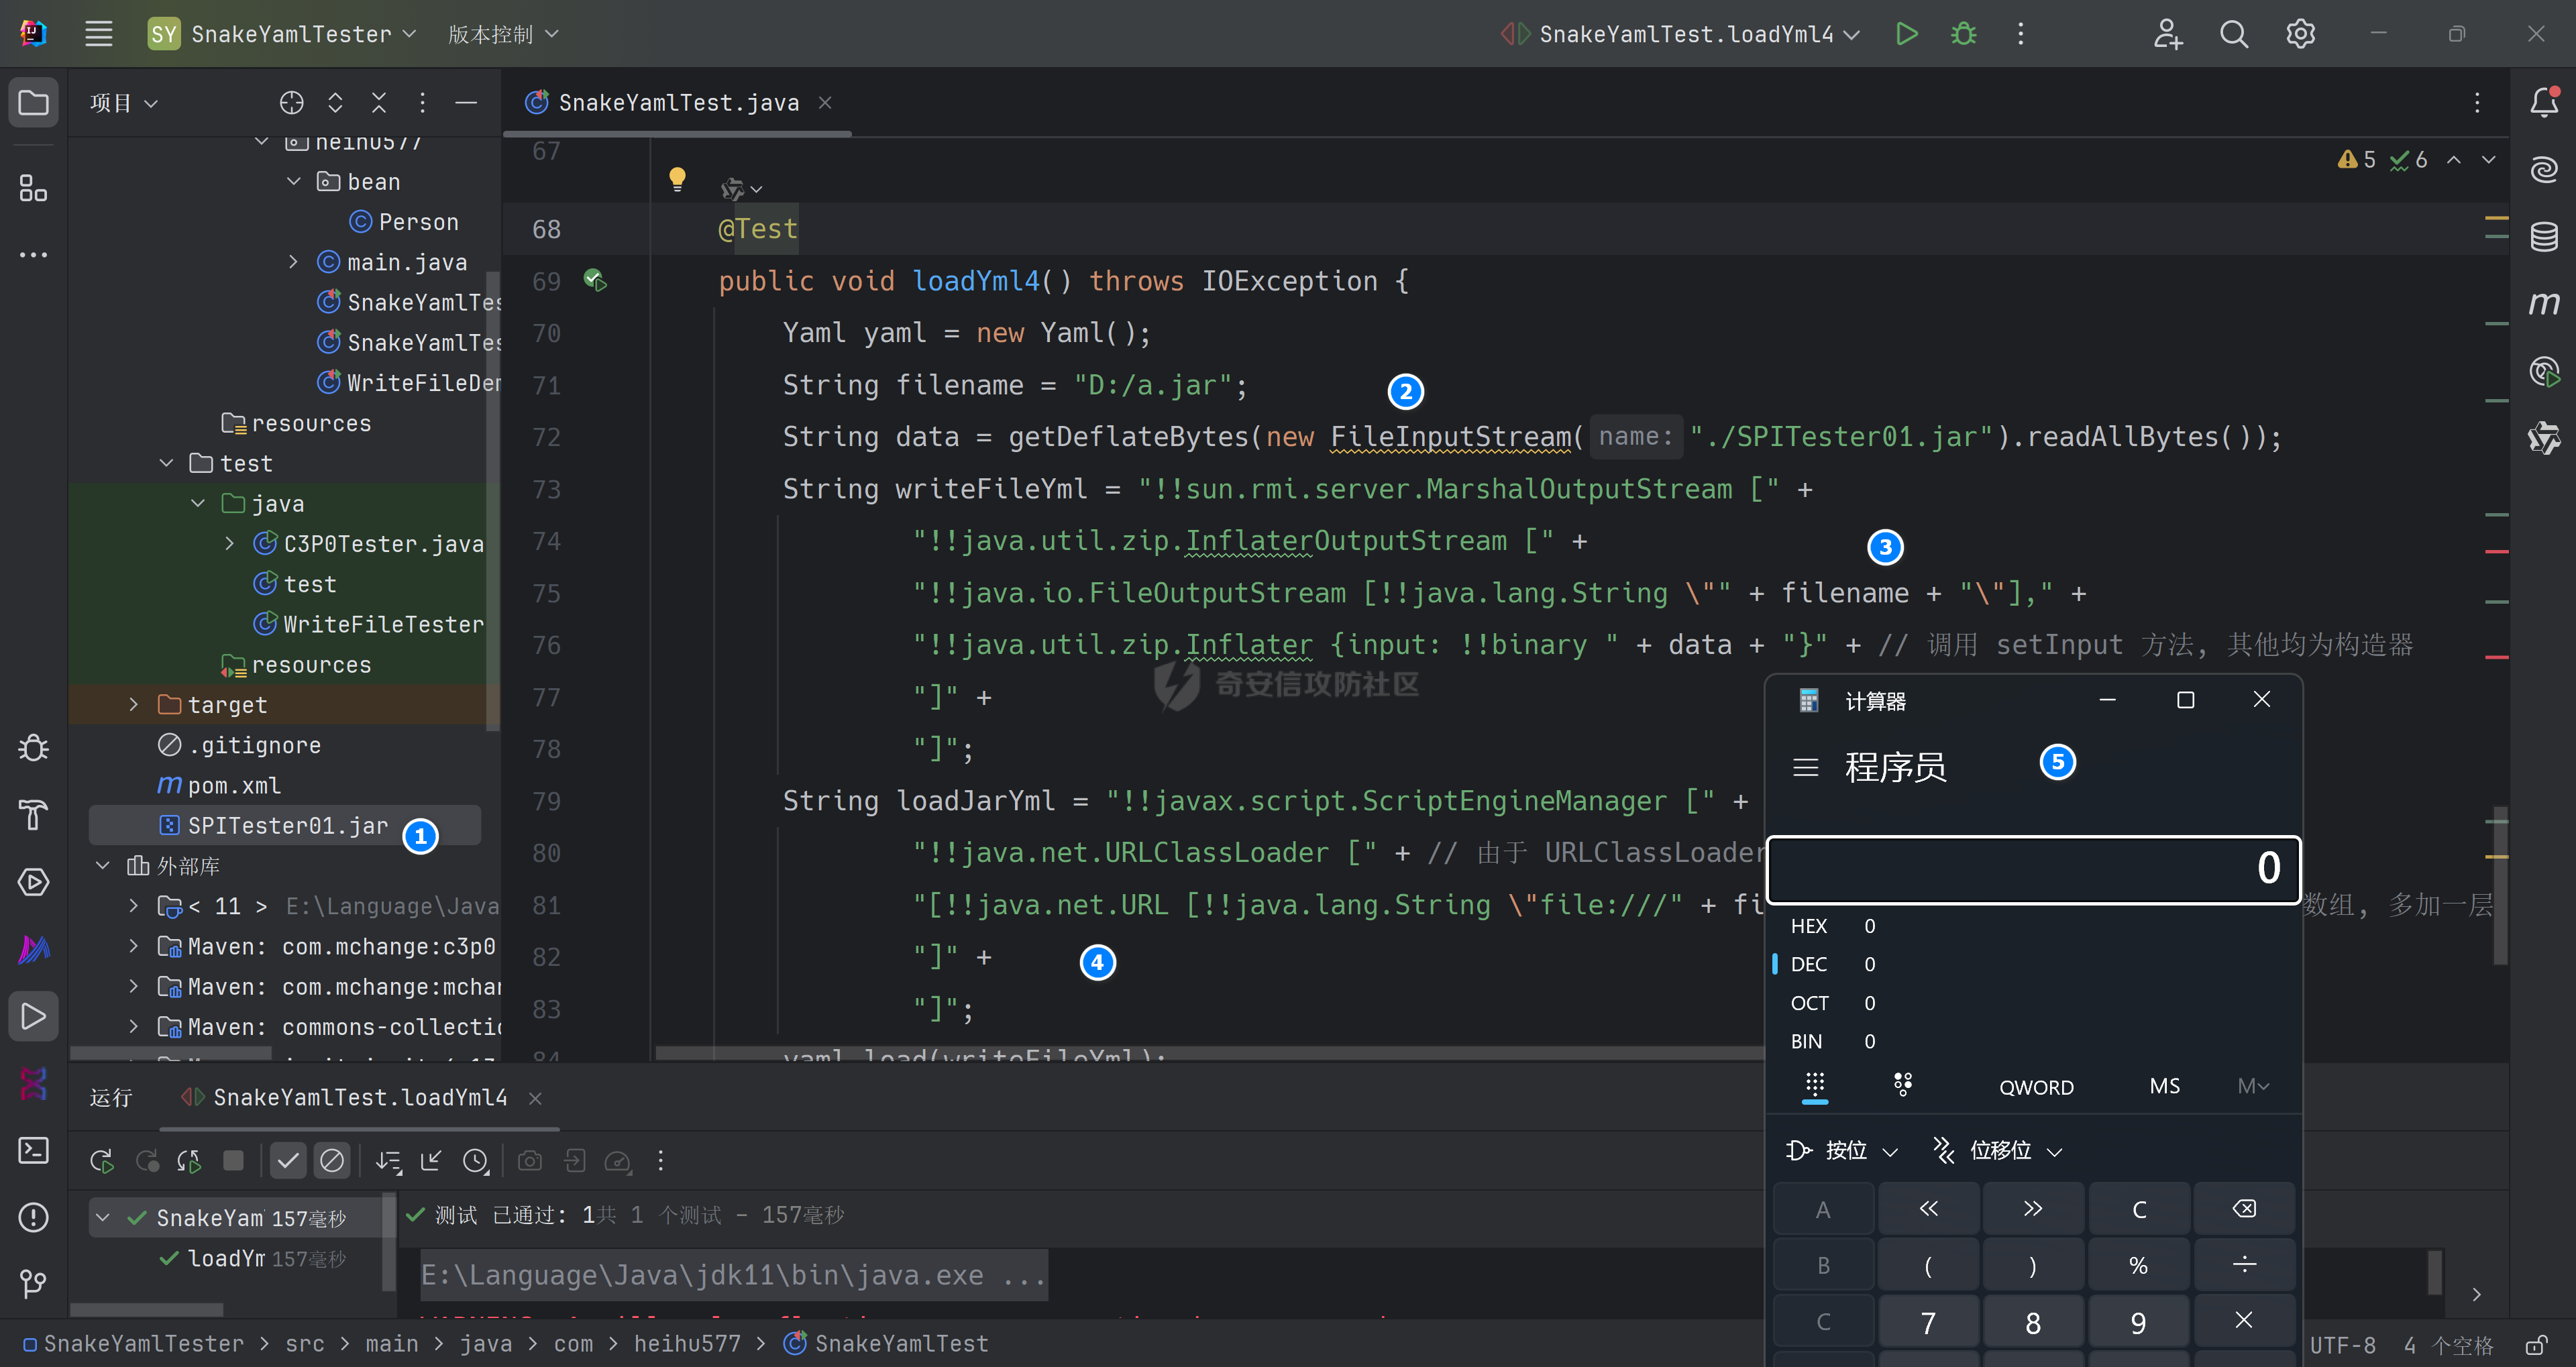Open 位移位 bit shift dropdown in Calculator

point(1998,1151)
